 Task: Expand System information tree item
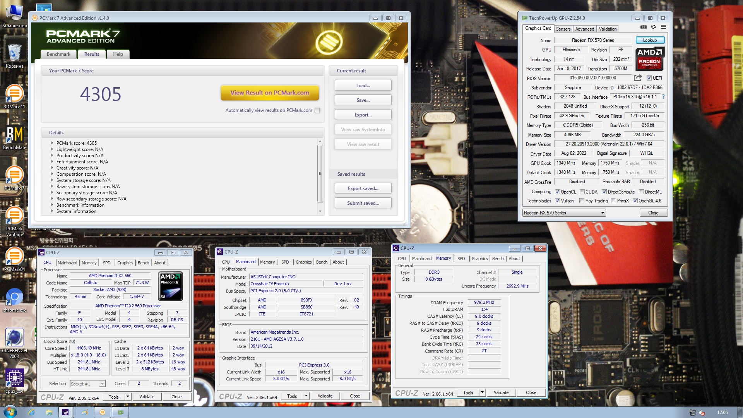pyautogui.click(x=52, y=211)
